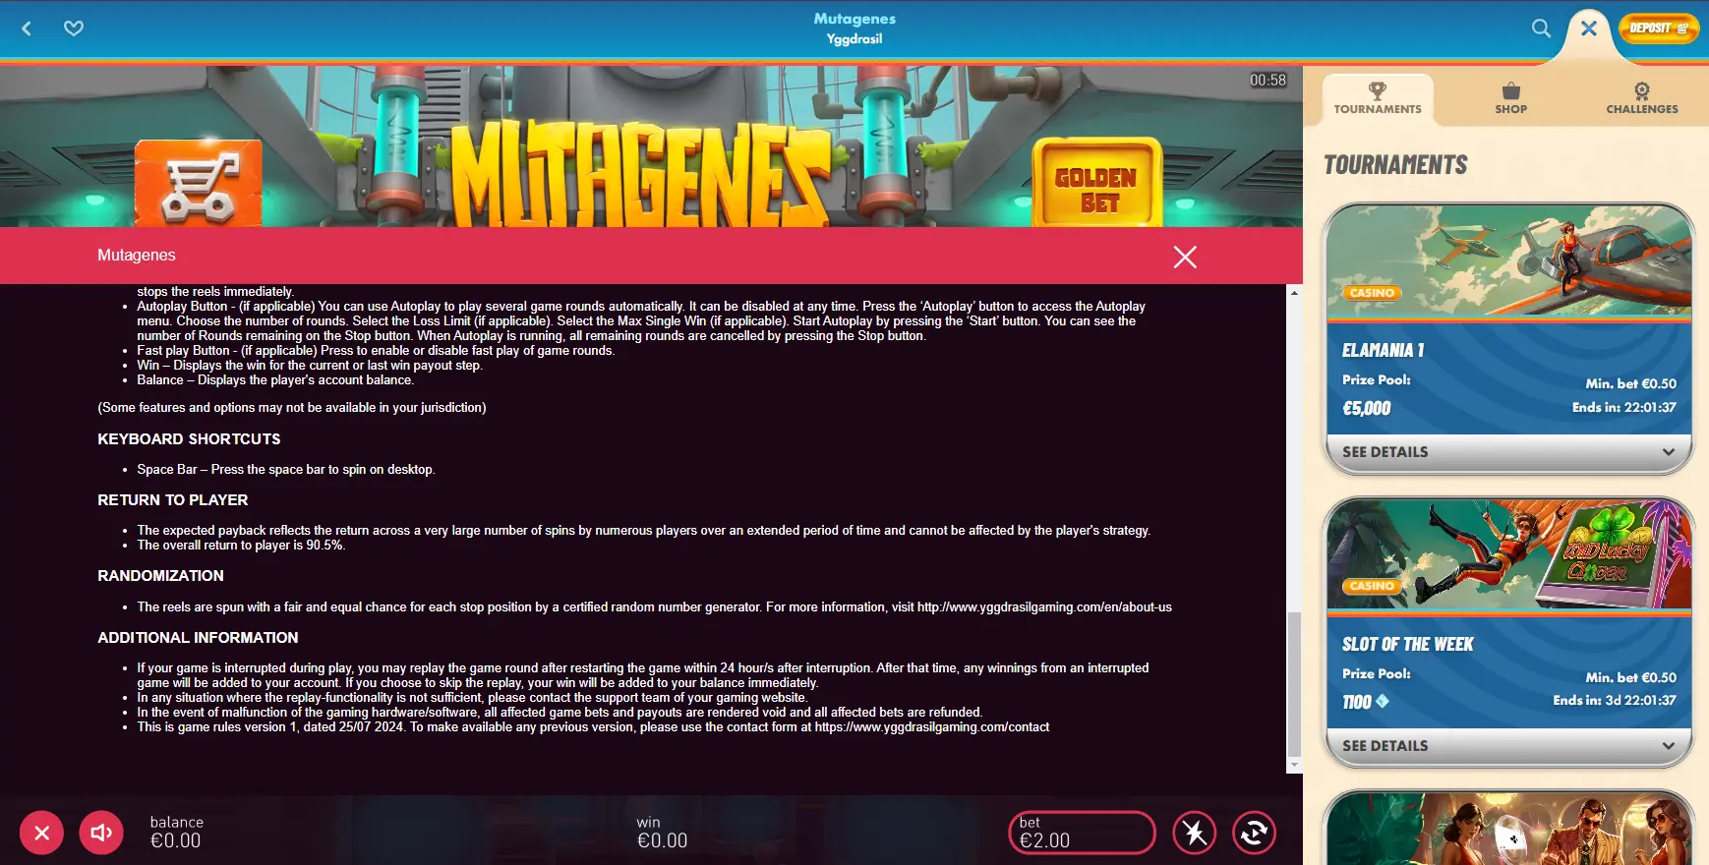
Task: Mute the game sound
Action: 101,833
